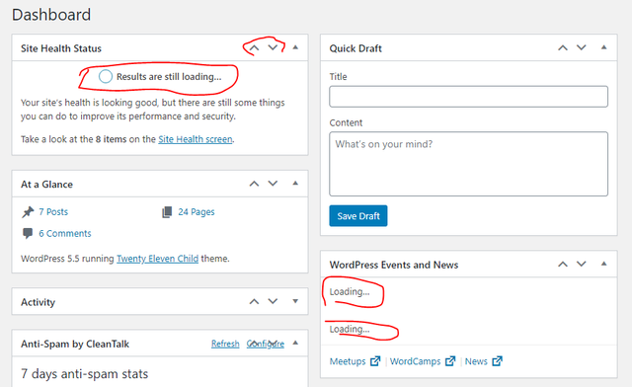Click the external link icon beside WordCamps

[450, 361]
